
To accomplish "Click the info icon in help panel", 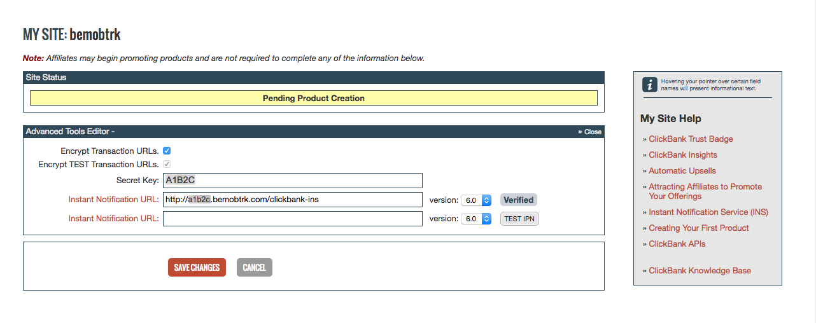I will point(649,85).
